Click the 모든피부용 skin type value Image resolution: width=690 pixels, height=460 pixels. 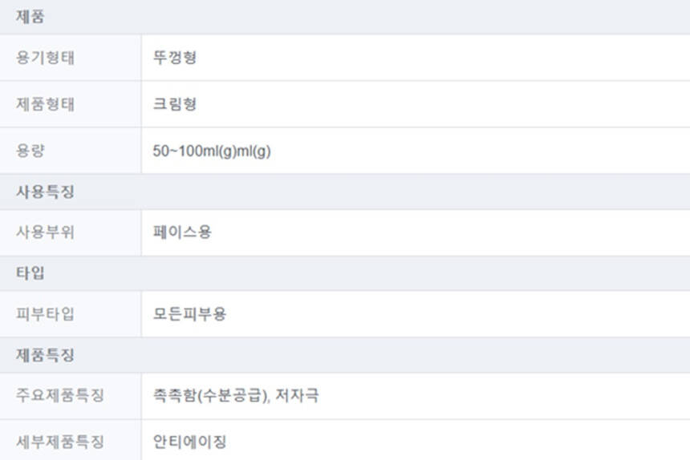click(x=189, y=314)
